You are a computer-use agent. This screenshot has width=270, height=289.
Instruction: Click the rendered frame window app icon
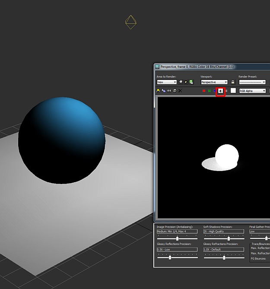[157, 67]
